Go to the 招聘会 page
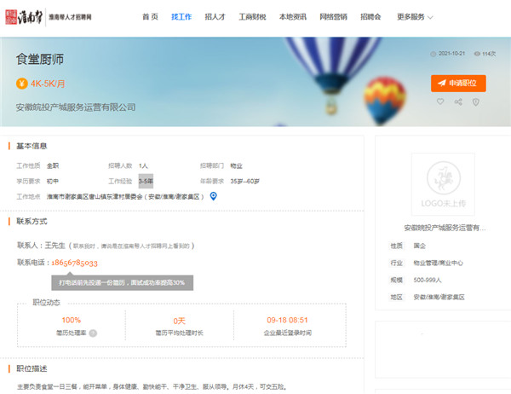Screen dimensions: 511x394 click(370, 17)
